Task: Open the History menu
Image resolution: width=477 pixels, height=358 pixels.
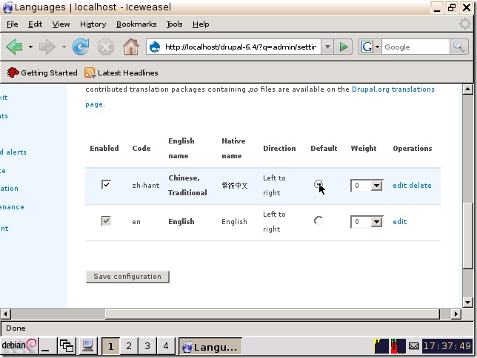Action: tap(93, 24)
